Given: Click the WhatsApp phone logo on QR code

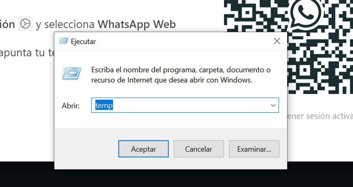Looking at the screenshot, I should tap(306, 14).
